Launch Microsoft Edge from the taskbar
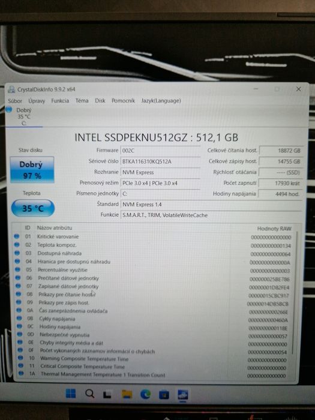Screen dimensions: 315x420 (145, 394)
